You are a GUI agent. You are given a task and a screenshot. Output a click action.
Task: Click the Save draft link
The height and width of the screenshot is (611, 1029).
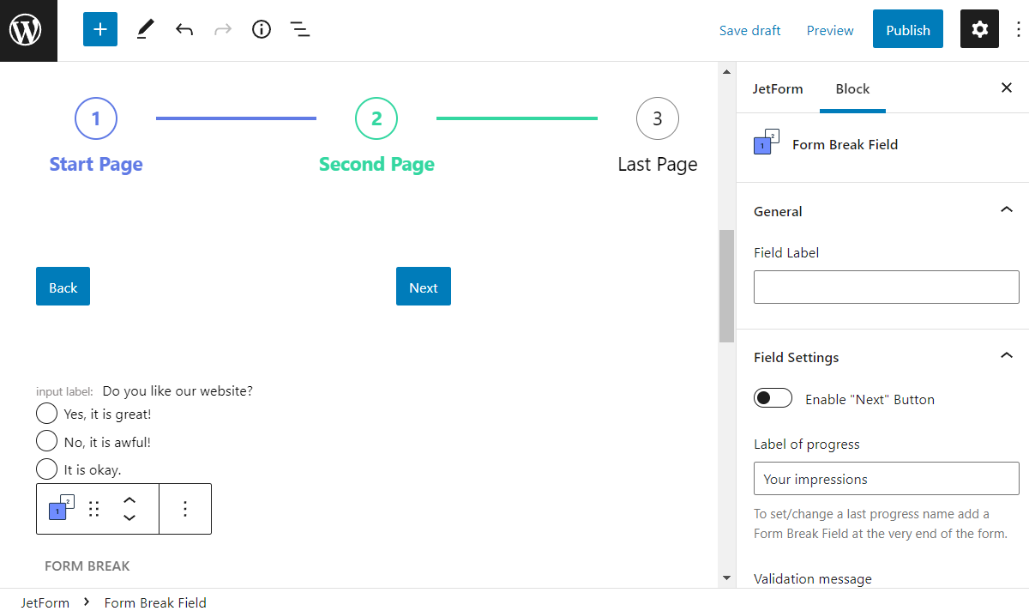(x=749, y=29)
